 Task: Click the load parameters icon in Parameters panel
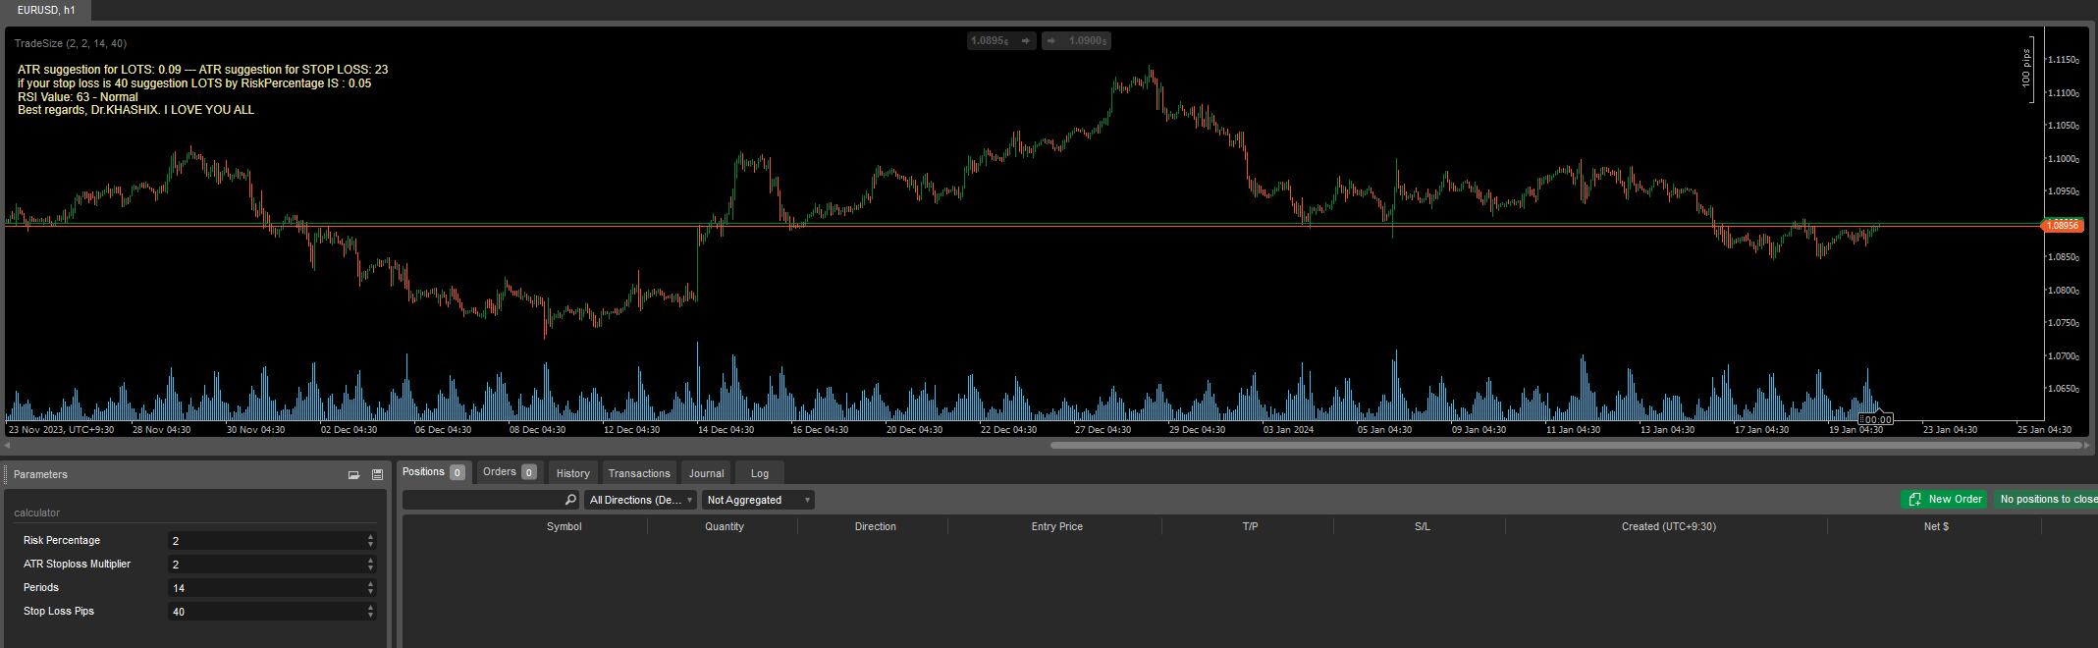354,475
